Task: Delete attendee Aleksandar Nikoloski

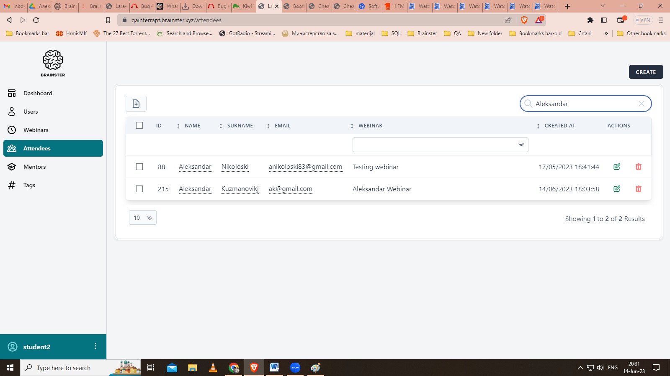Action: tap(639, 167)
